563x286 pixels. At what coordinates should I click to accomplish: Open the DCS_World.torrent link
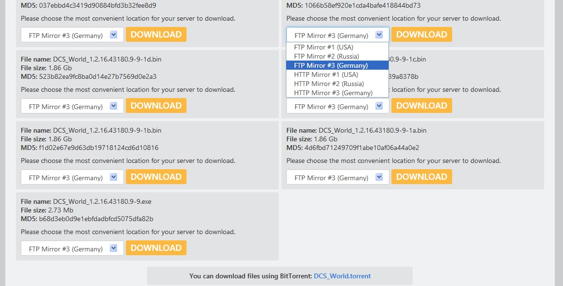(x=342, y=276)
